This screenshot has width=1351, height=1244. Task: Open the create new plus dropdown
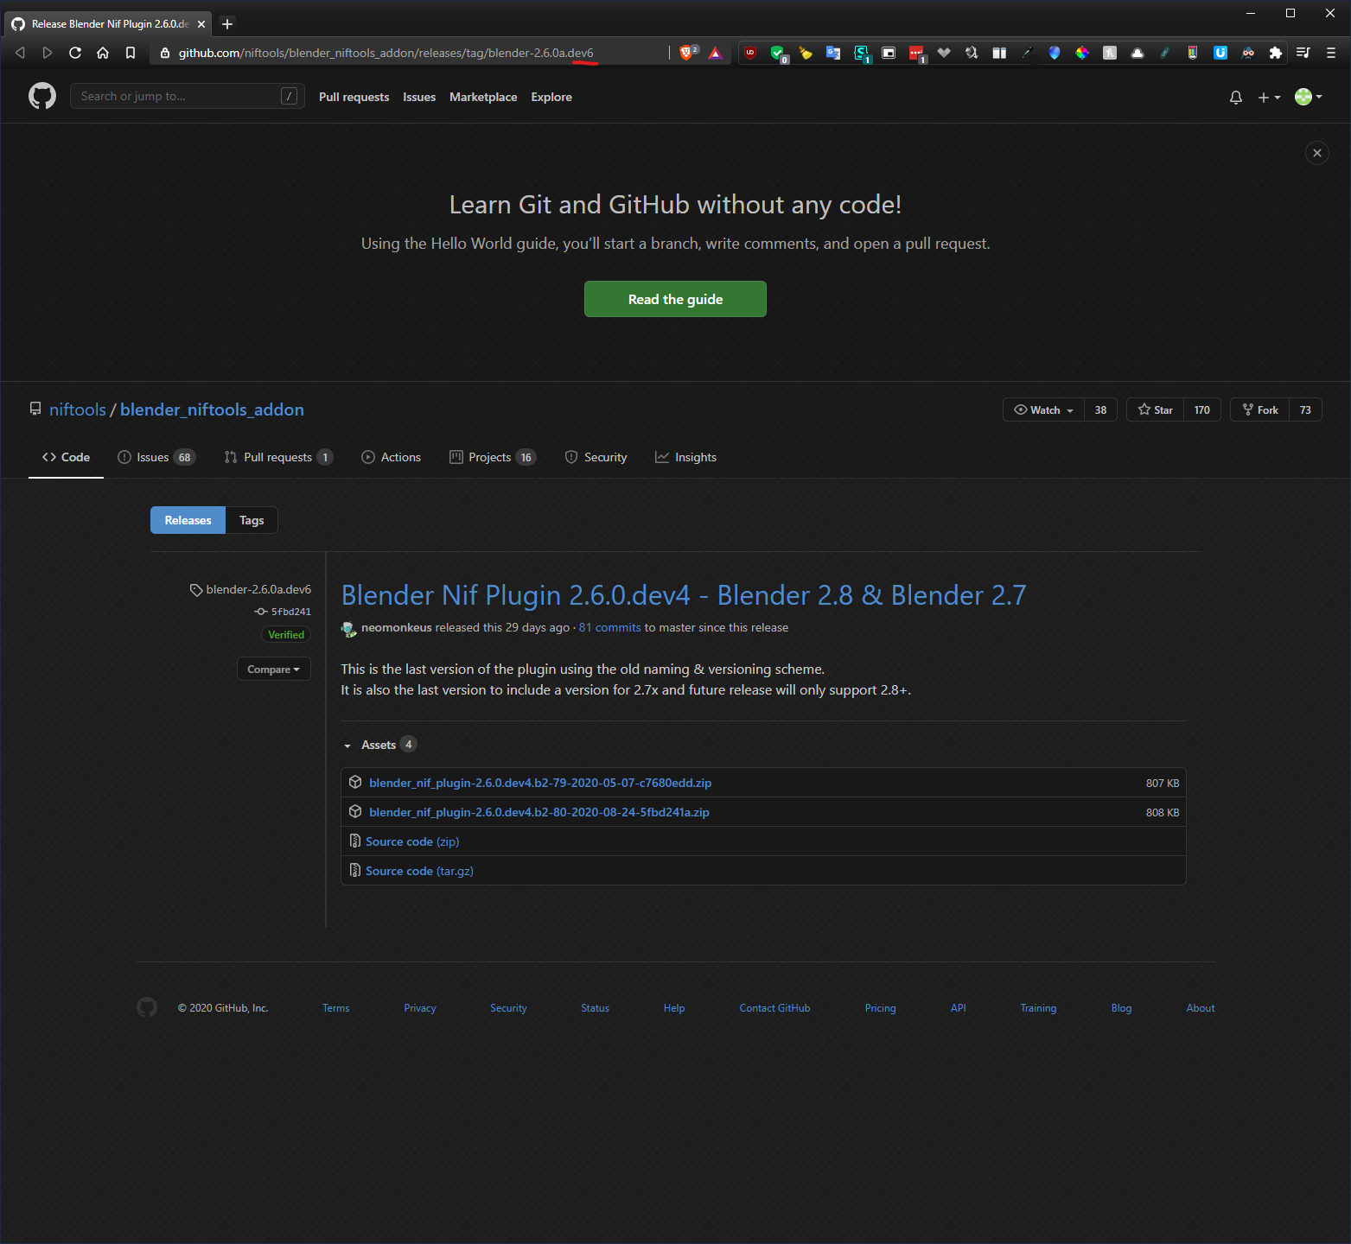pos(1269,98)
